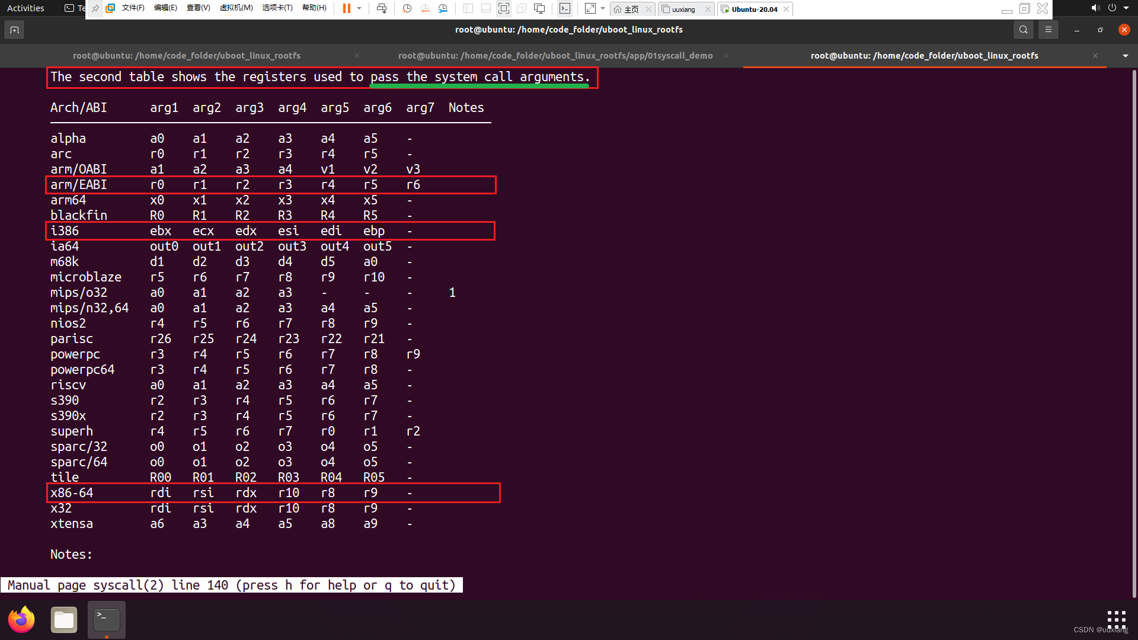Viewport: 1138px width, 640px height.
Task: Click the 'Notes' column header
Action: click(466, 108)
